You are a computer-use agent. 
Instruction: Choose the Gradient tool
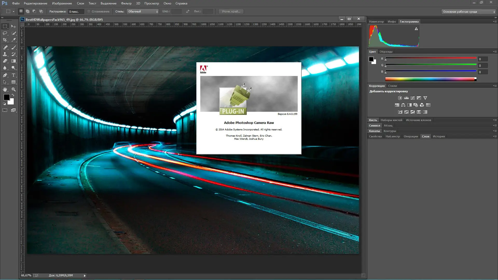(13, 60)
